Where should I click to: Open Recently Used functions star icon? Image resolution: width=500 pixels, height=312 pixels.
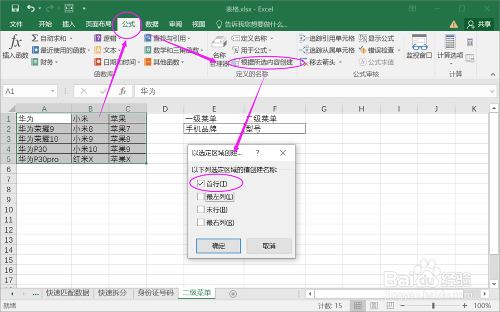point(60,50)
